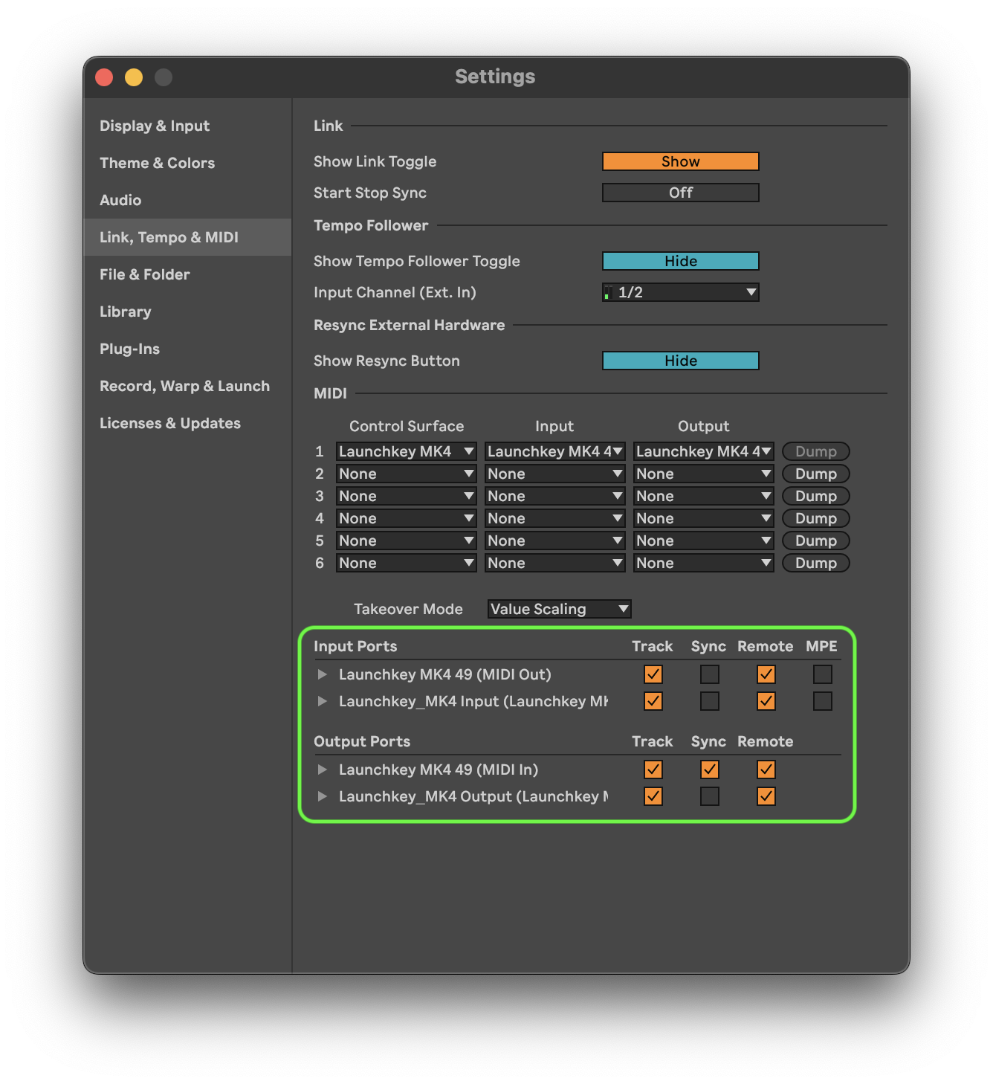Toggle Show Tempo Follower Toggle Hide button

pos(681,261)
